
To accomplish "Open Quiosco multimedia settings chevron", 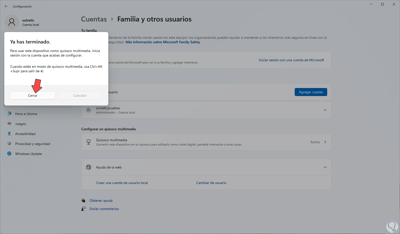I will 325,142.
